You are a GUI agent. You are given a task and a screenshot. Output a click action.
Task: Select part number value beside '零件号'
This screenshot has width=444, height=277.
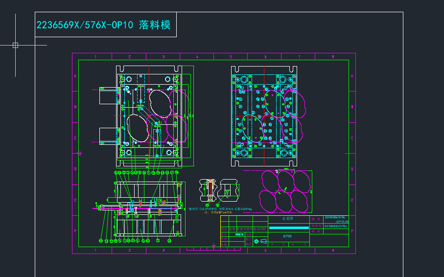(x=335, y=226)
